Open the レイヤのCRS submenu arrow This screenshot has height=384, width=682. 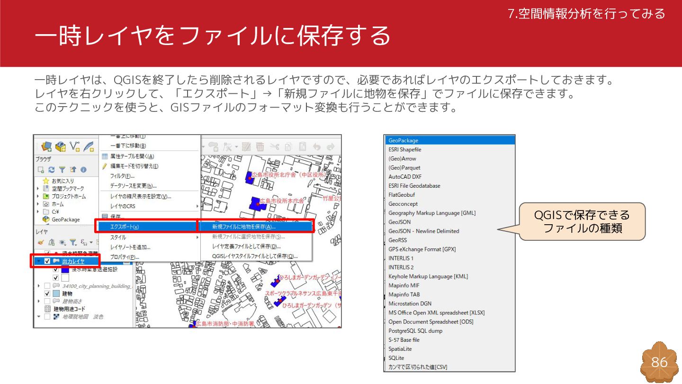[x=197, y=206]
